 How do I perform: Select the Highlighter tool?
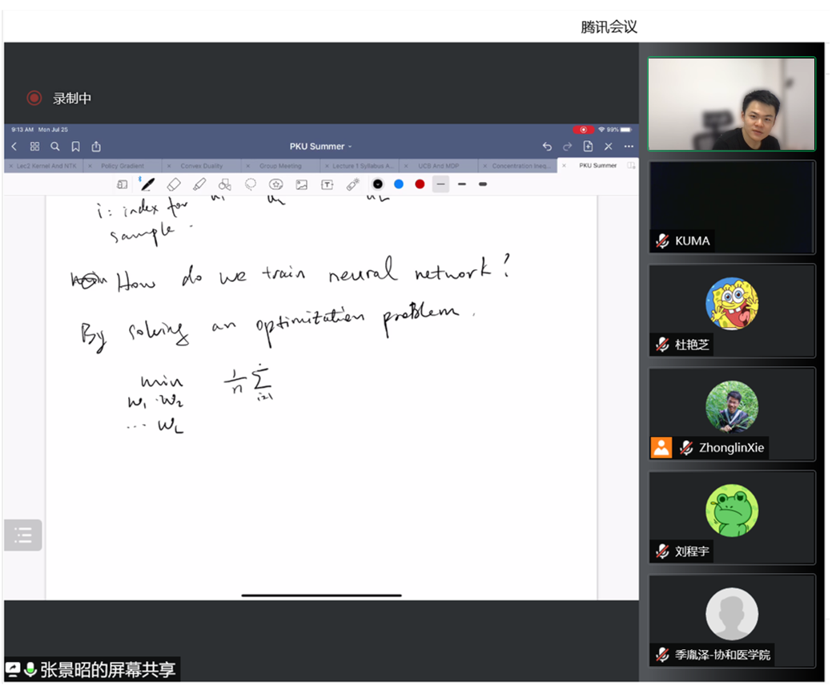pos(199,184)
